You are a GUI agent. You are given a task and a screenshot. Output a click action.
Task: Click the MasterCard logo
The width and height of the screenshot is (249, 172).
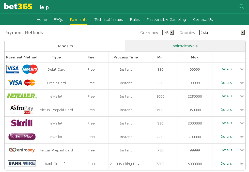point(30,83)
